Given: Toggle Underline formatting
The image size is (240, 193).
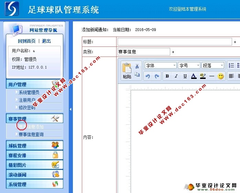Looking at the screenshot, I should pos(185,76).
